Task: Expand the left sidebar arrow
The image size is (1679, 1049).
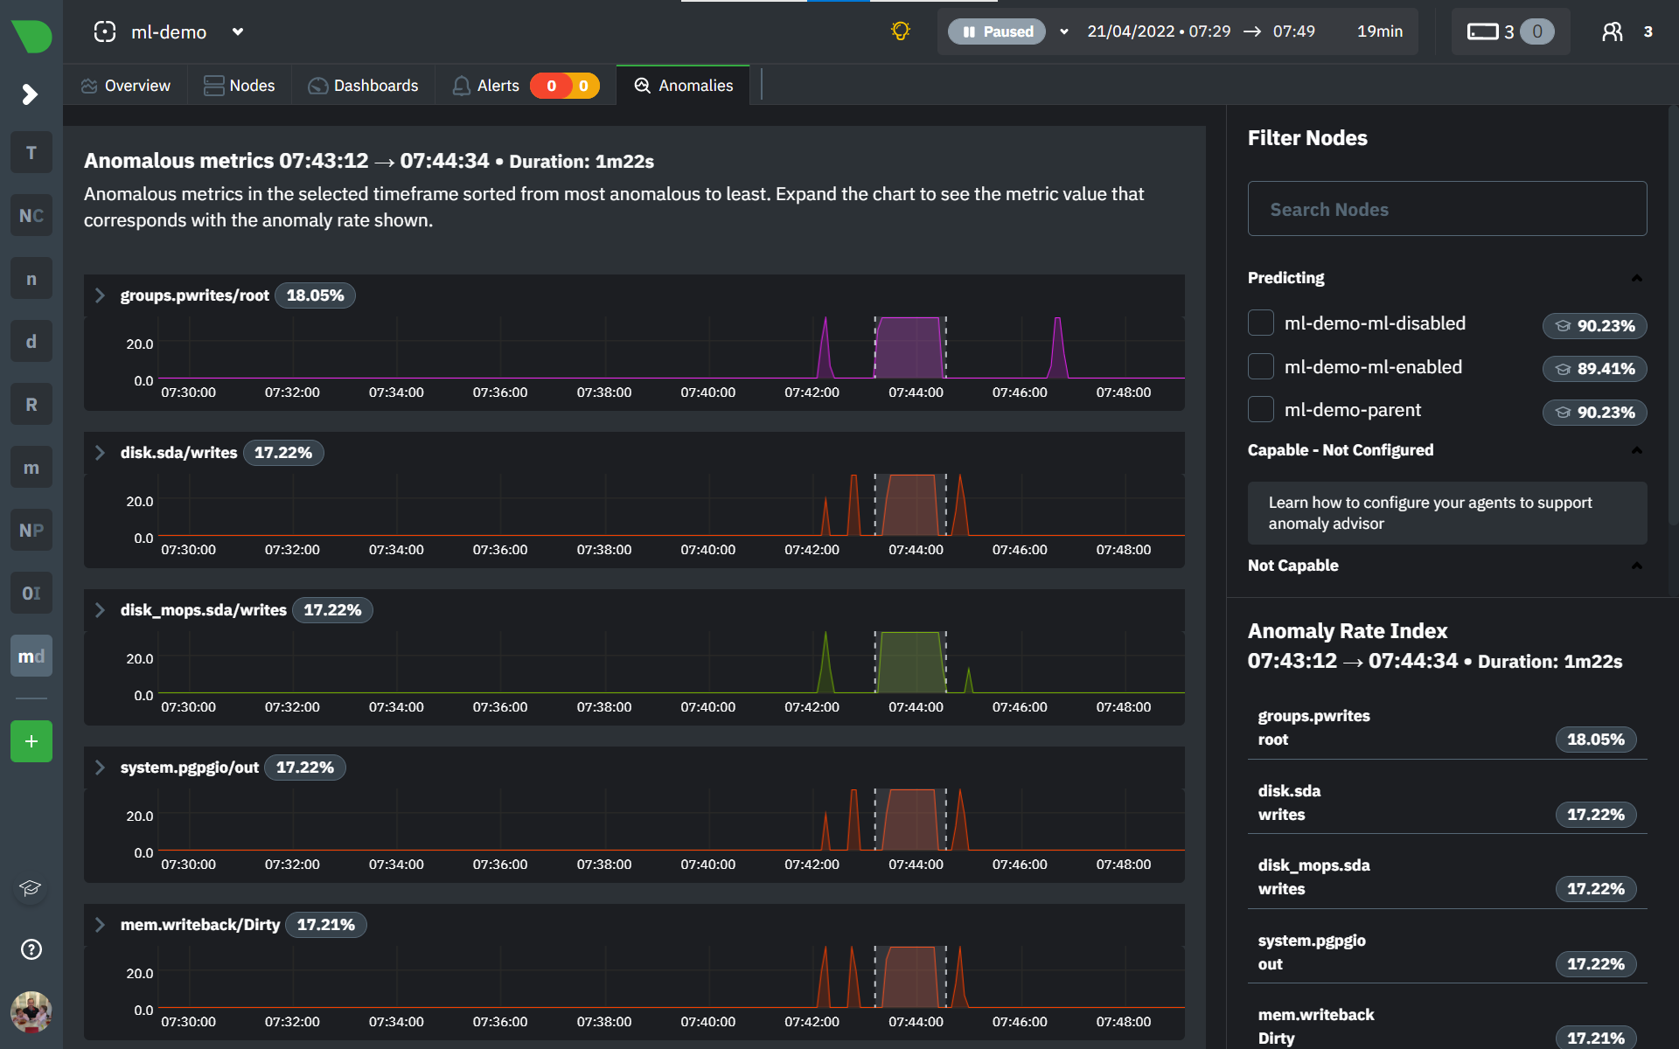Action: click(x=30, y=94)
